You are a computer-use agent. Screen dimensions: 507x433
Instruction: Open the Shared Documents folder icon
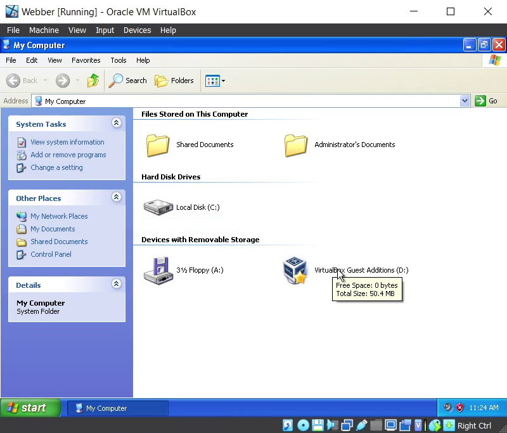point(158,145)
